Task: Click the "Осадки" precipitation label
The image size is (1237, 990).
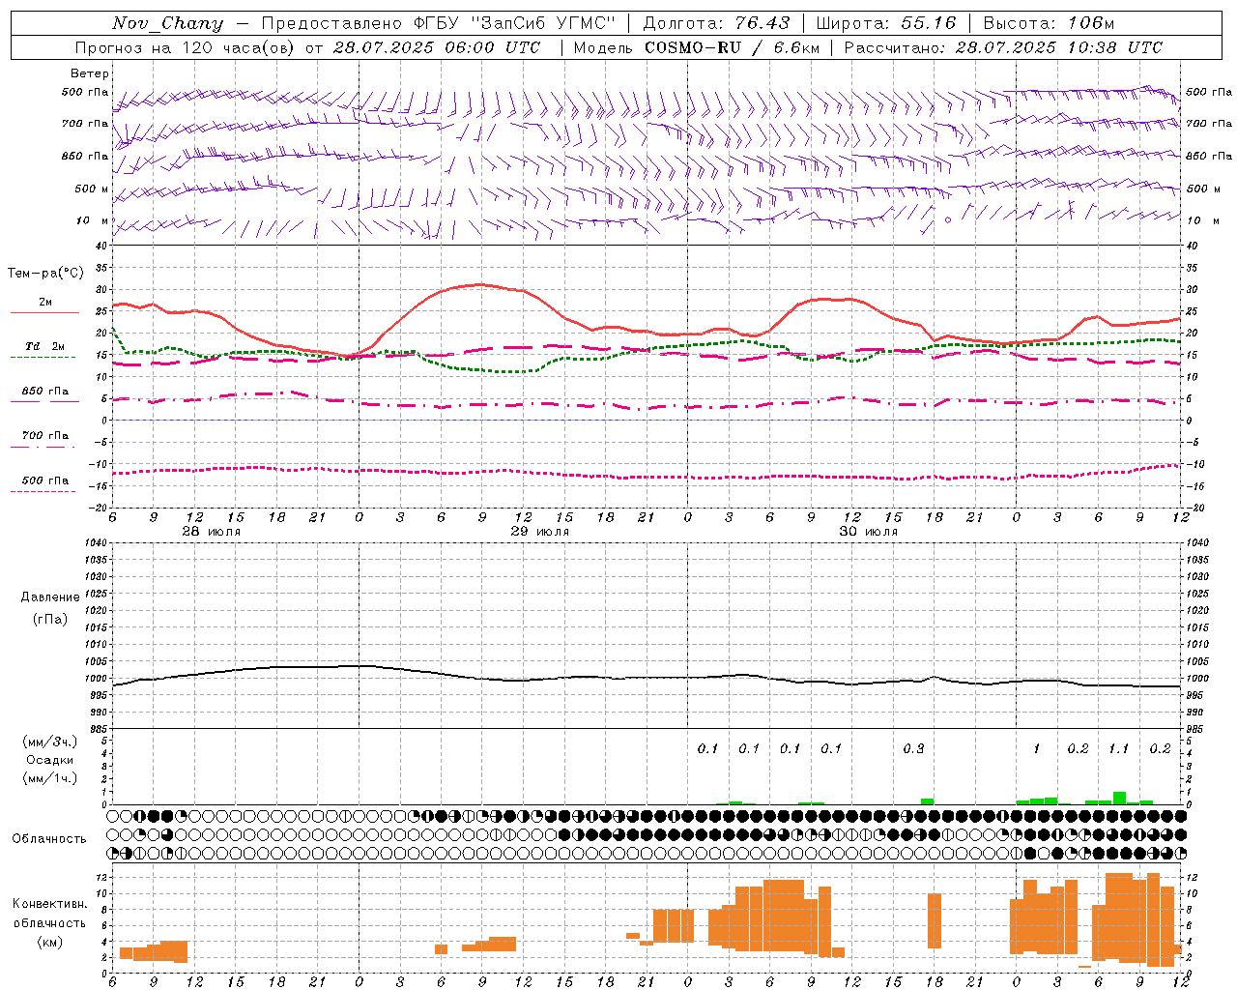Action: click(50, 760)
